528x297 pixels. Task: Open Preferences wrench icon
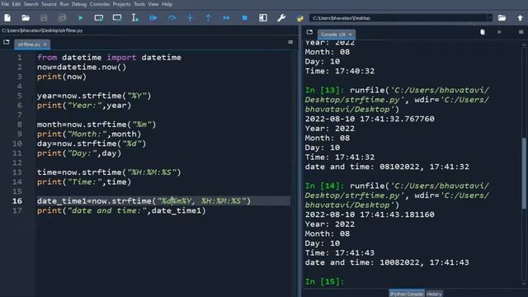tap(281, 18)
